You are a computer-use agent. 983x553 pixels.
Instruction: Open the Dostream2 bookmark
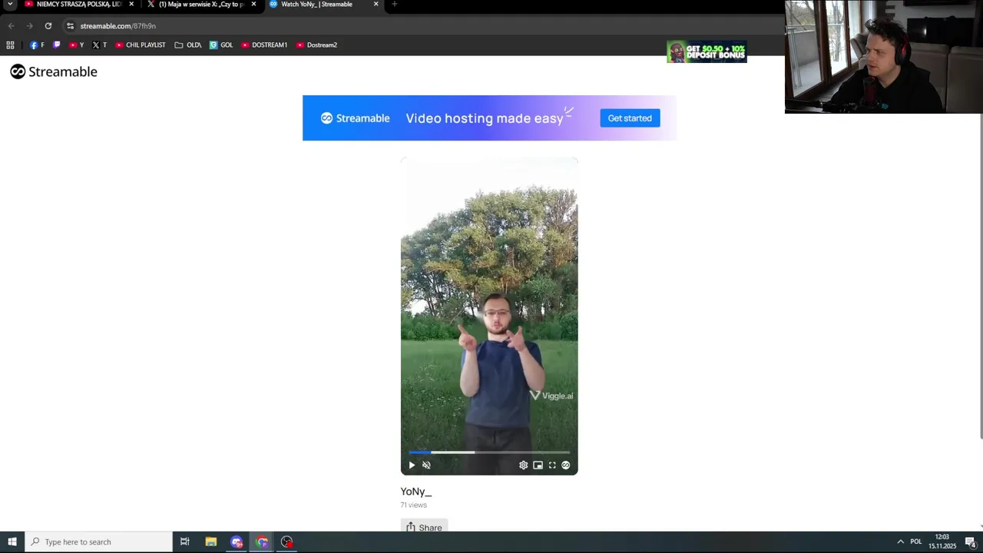(x=316, y=45)
